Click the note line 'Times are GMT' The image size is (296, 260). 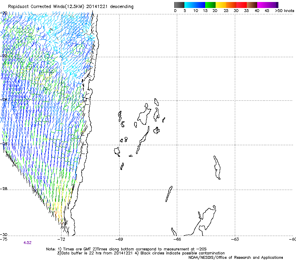(x=77, y=249)
